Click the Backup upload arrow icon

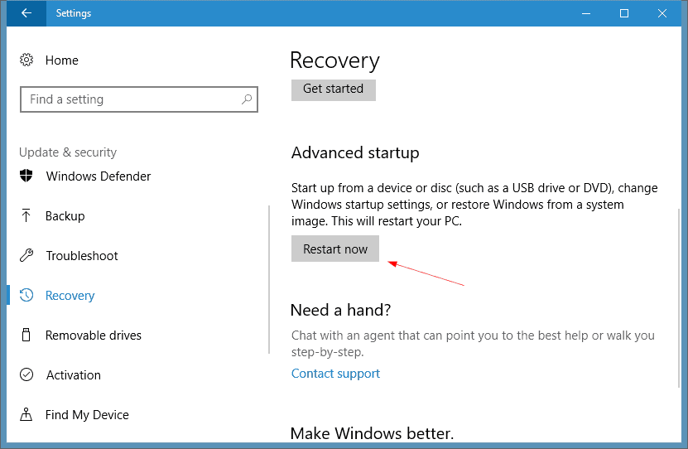pos(26,216)
